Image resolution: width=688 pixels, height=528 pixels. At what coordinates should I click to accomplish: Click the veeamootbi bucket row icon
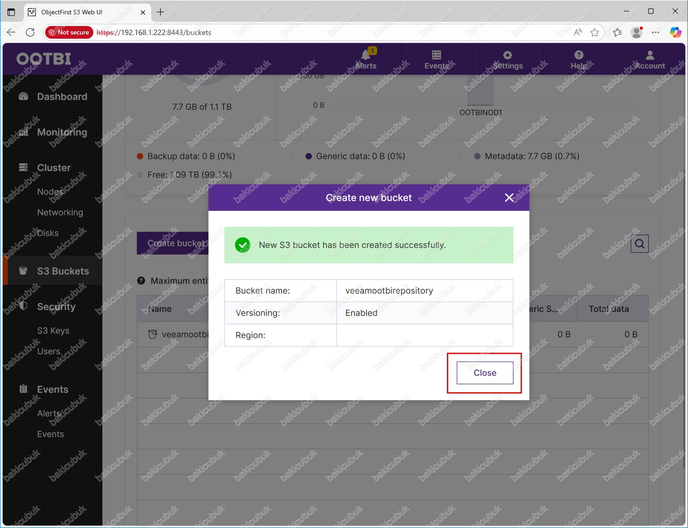click(152, 334)
